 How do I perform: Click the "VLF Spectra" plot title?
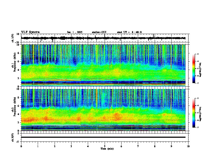pos(30,32)
